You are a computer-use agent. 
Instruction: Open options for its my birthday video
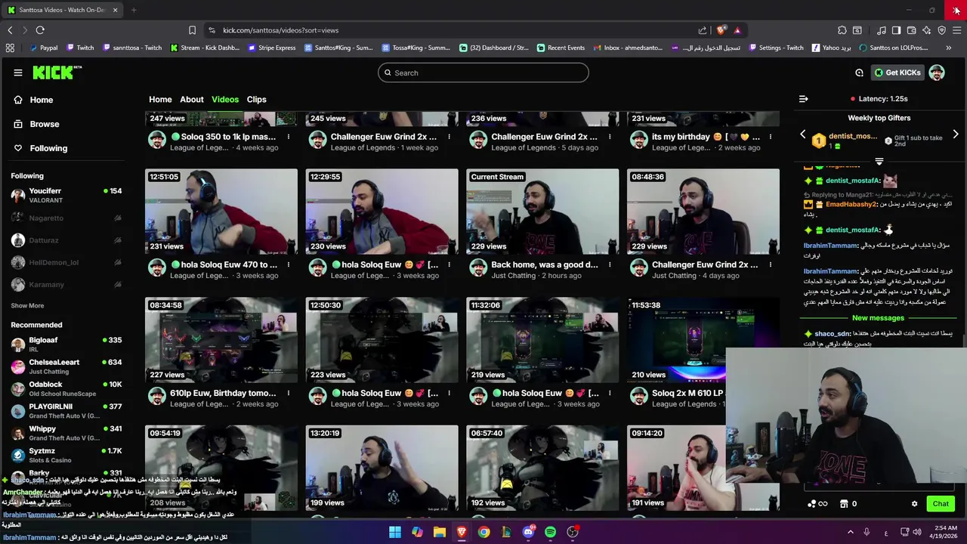point(770,137)
